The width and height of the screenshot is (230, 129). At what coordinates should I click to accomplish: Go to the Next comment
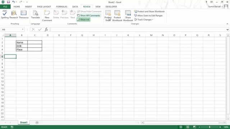click(x=73, y=14)
